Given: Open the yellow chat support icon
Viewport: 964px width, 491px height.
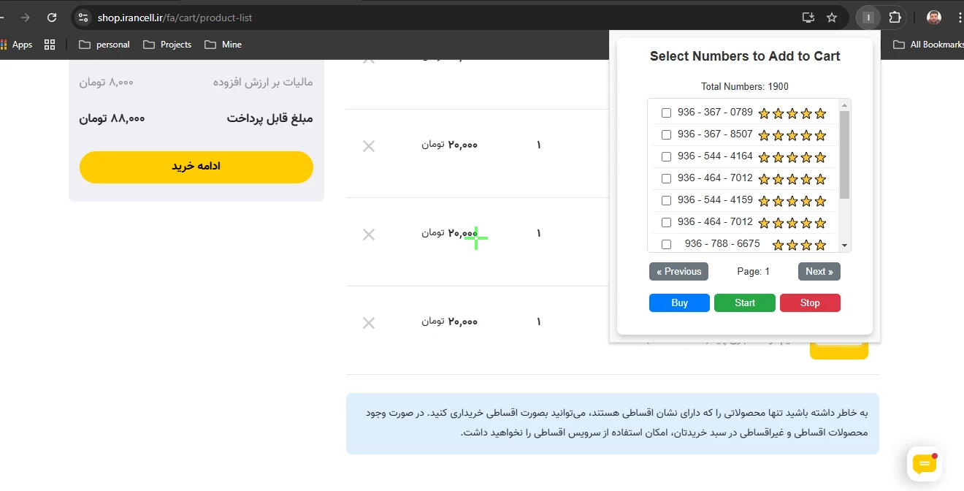Looking at the screenshot, I should (x=924, y=464).
